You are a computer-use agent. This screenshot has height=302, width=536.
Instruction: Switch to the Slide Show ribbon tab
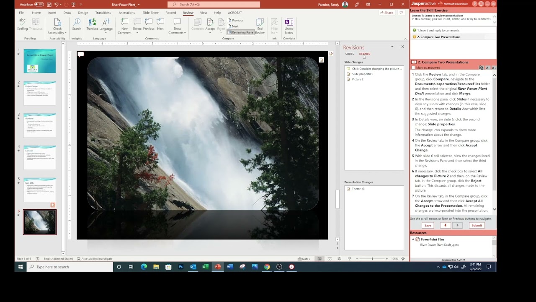pyautogui.click(x=150, y=13)
